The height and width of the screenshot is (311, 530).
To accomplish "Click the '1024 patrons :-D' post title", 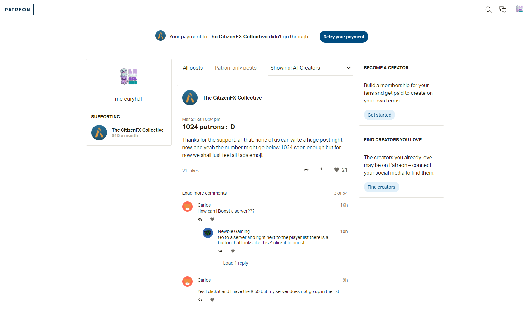I will (x=209, y=127).
